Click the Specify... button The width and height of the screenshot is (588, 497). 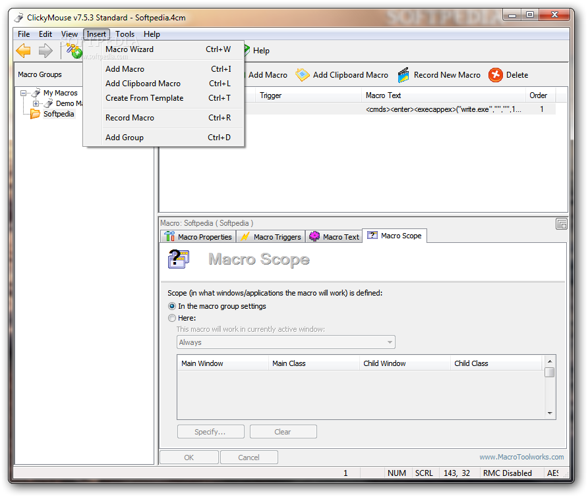(x=211, y=431)
